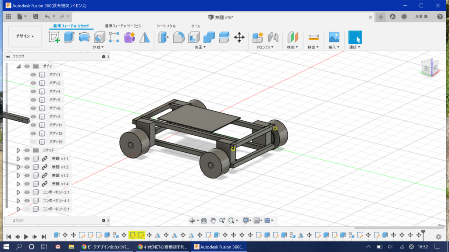Show hidden コンポーネント5:1
This screenshot has width=449, height=252.
(x=27, y=209)
